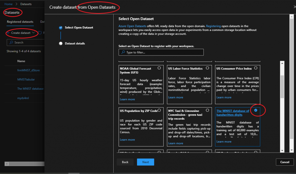Focus the Type to filter field
296x174 pixels.
(x=161, y=52)
